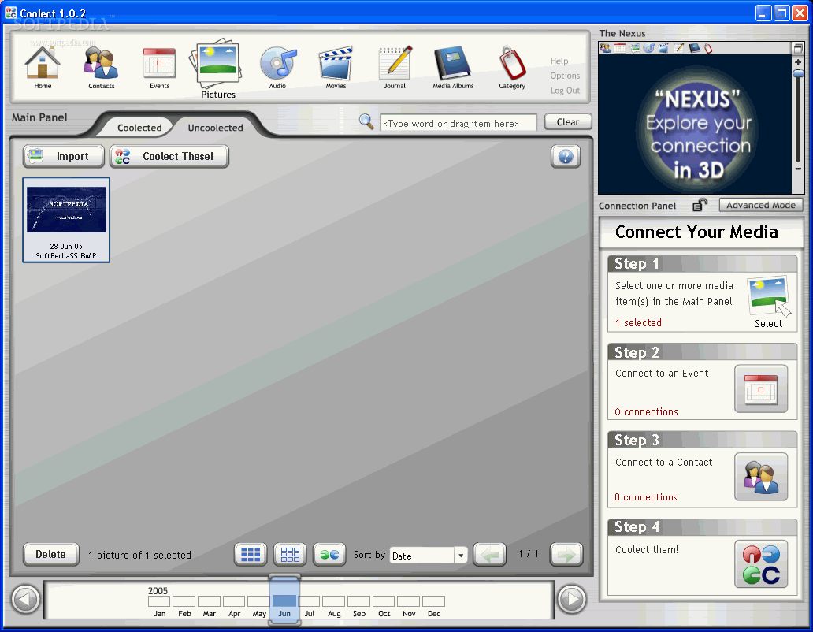Open the Media Albums section
813x632 pixels.
[453, 68]
